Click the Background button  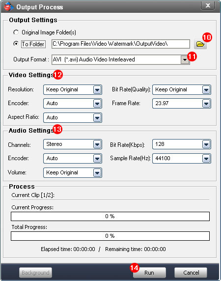point(35,273)
